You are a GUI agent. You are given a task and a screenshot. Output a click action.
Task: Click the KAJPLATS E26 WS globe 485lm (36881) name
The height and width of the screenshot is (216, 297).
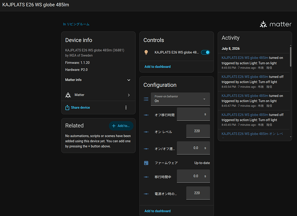[x=95, y=50]
